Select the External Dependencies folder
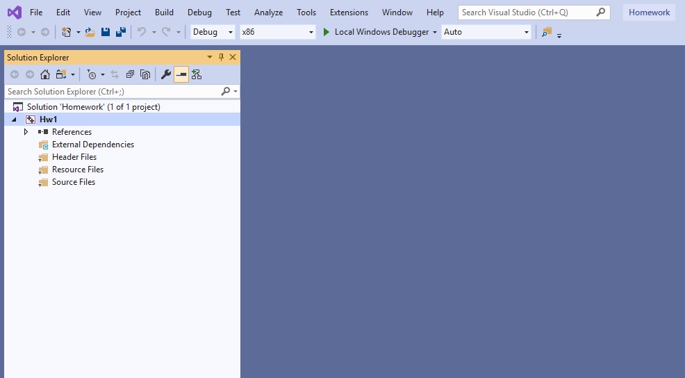Viewport: 685px width, 378px height. 93,145
